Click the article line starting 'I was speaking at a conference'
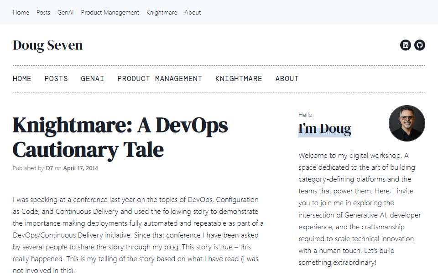Image resolution: width=438 pixels, height=273 pixels. click(x=136, y=200)
